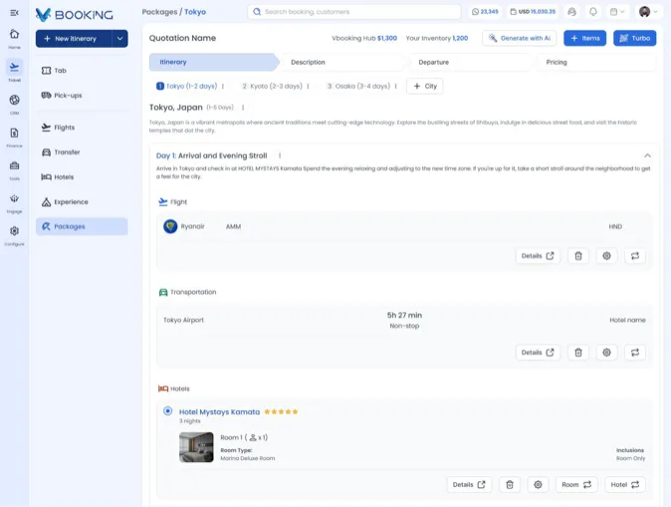
Task: Open the calendar dropdown in header
Action: coord(617,12)
